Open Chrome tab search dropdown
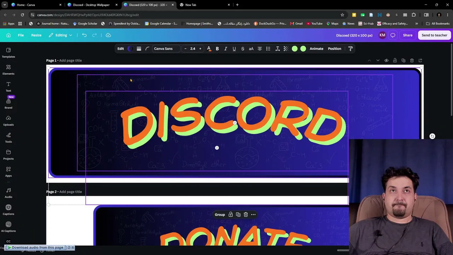This screenshot has height=255, width=453. click(x=5, y=5)
